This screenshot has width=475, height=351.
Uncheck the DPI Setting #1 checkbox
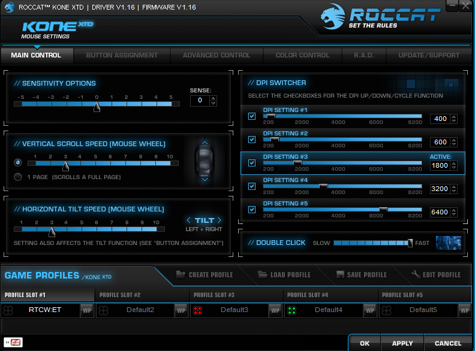(252, 116)
